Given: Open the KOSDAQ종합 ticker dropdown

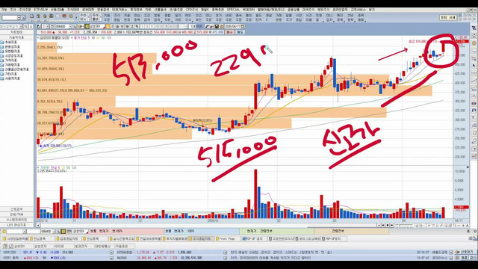Looking at the screenshot, I should pos(225,253).
